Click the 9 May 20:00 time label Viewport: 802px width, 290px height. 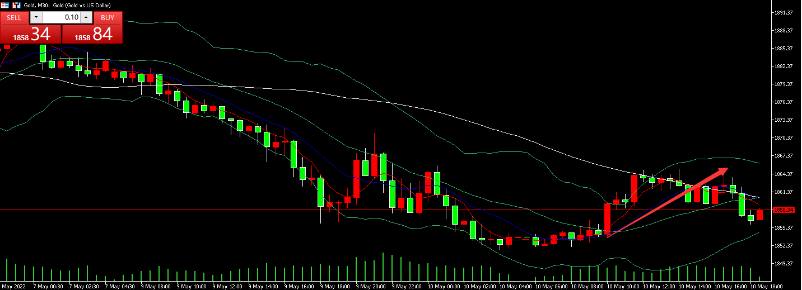pyautogui.click(x=371, y=286)
